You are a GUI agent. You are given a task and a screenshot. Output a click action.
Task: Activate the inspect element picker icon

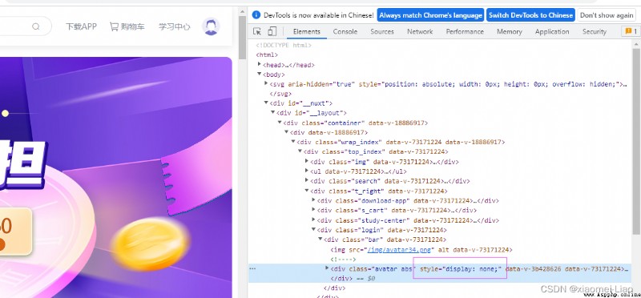[257, 31]
